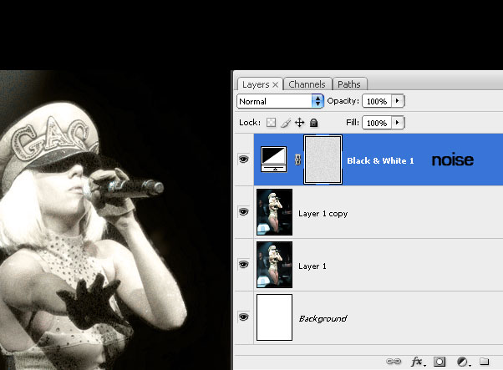Click the link layers icon
Screen dimensions: 503x370
tap(394, 362)
